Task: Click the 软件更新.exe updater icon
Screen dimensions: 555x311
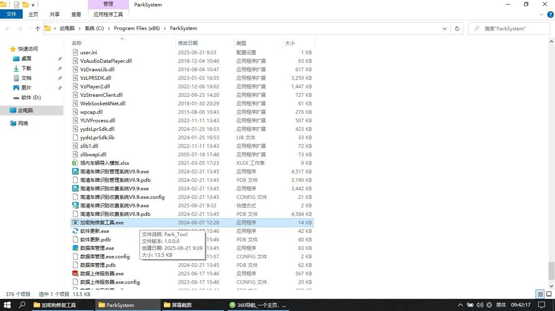Action: (x=75, y=231)
